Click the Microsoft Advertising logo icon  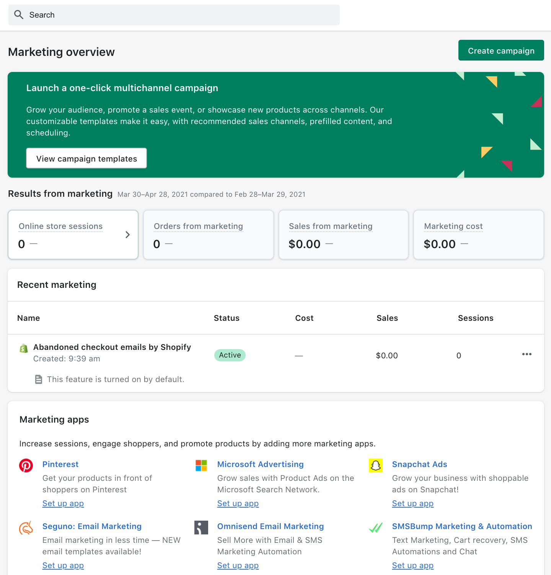(201, 466)
